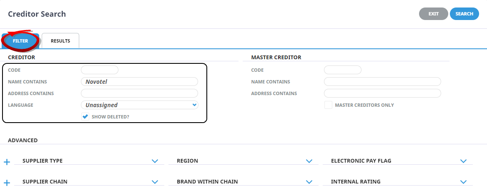Focus the Creditor Address Contains field

[x=139, y=93]
